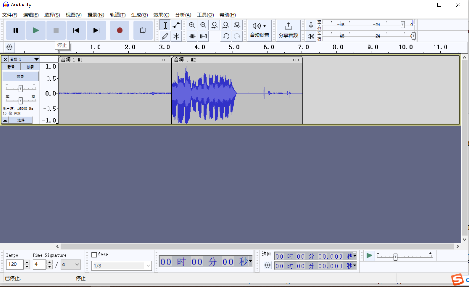The height and width of the screenshot is (287, 469).
Task: Mute the track with 静音
Action: pyautogui.click(x=11, y=67)
